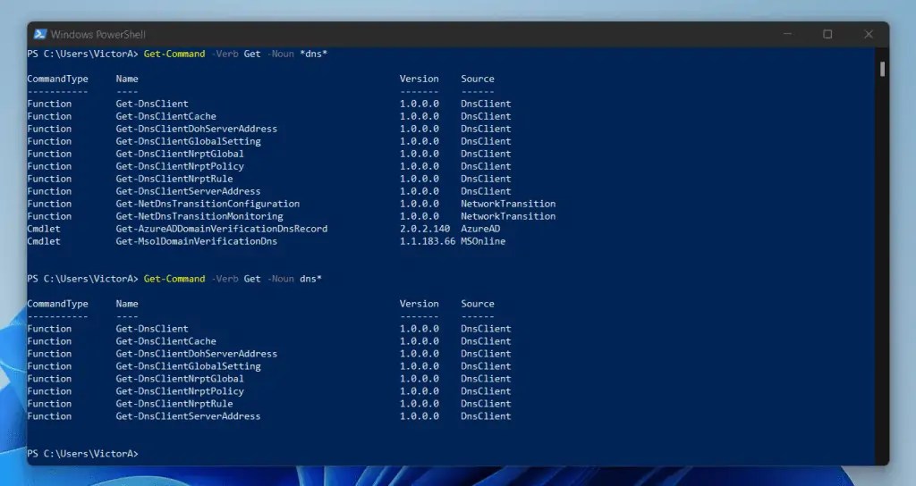Click Get-DnsClientServerAddress under the *dns* output

[x=188, y=191]
